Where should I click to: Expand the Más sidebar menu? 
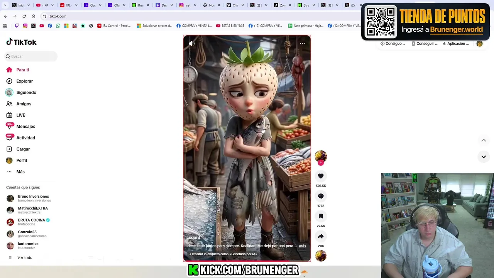pos(15,172)
